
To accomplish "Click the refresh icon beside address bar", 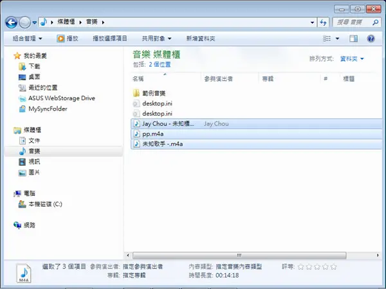I will click(323, 22).
